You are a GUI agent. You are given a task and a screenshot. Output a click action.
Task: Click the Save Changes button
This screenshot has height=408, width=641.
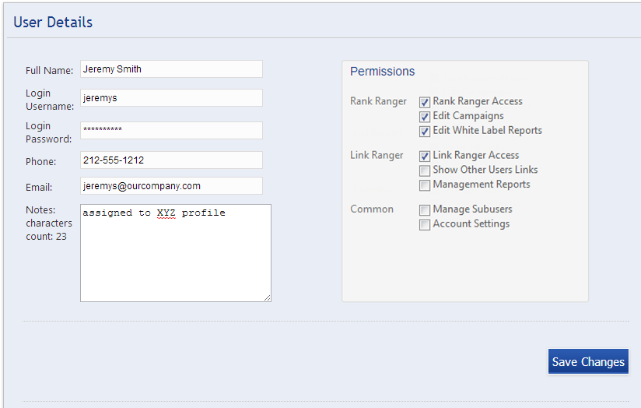coord(588,361)
